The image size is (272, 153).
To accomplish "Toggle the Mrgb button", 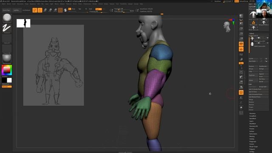I will tap(74, 9).
